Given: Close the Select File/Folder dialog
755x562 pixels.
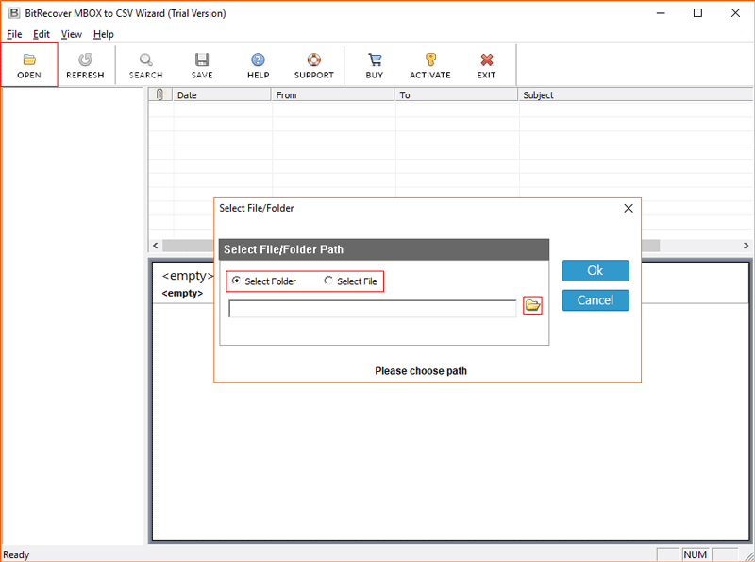Looking at the screenshot, I should click(x=629, y=208).
